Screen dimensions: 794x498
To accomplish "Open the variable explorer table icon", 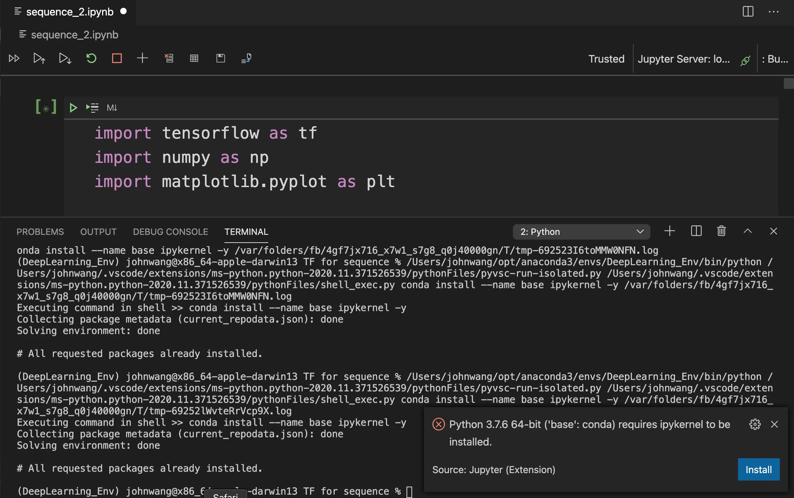I will point(194,58).
